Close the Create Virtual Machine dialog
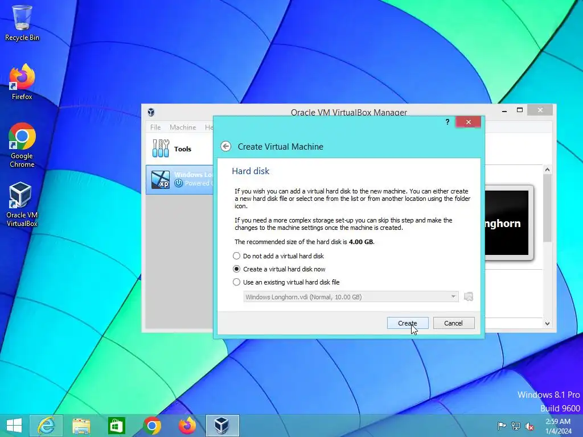Image resolution: width=583 pixels, height=437 pixels. click(468, 122)
